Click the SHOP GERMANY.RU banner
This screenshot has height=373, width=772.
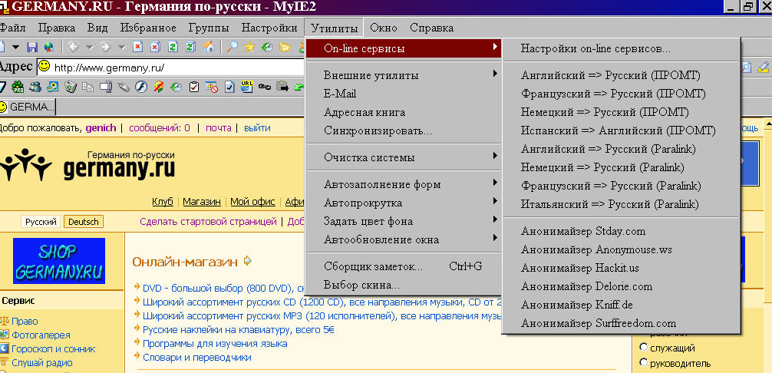(59, 261)
